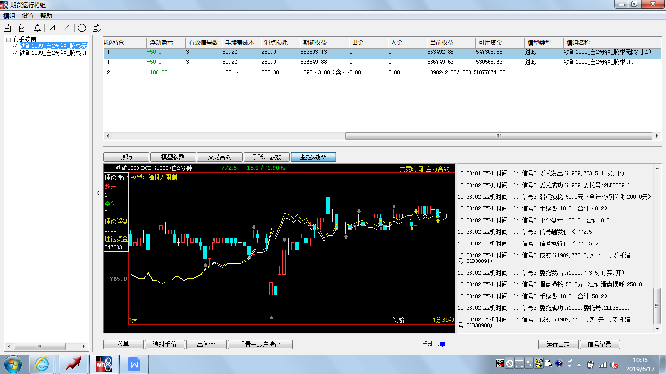Click the bell alert icon in toolbar
This screenshot has height=374, width=666.
coord(37,28)
